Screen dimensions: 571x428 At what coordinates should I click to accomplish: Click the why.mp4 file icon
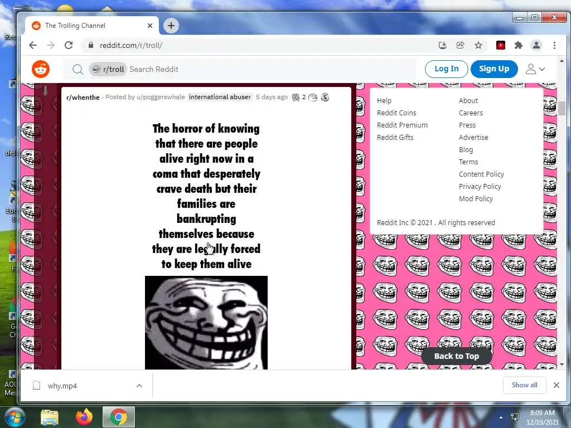click(x=36, y=386)
